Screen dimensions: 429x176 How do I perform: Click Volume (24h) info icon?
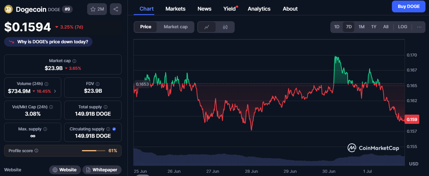(47, 84)
